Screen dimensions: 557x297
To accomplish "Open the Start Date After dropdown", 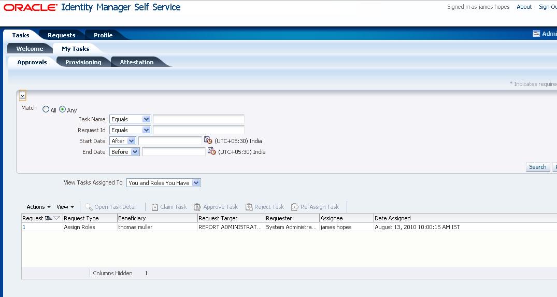I will coord(123,141).
